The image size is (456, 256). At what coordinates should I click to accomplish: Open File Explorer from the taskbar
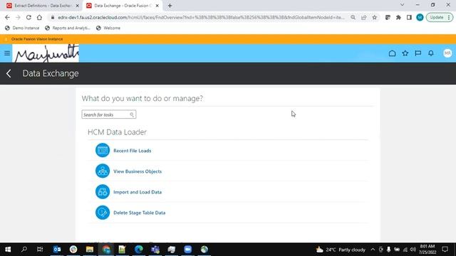[90, 250]
